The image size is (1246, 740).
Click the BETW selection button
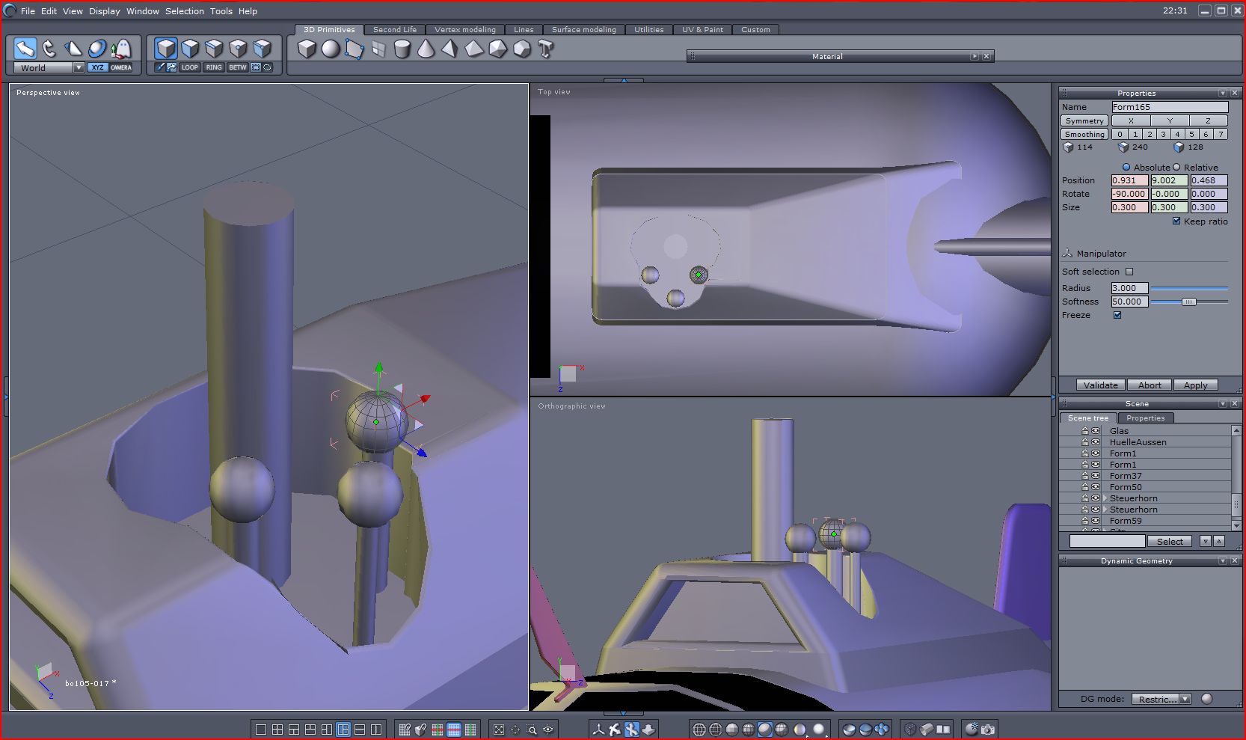[x=238, y=67]
